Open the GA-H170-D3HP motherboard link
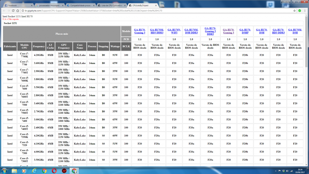The height and width of the screenshot is (174, 309). [x=245, y=31]
